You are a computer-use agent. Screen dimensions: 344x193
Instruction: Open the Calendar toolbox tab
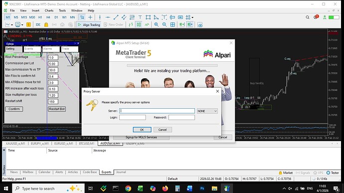click(x=44, y=172)
